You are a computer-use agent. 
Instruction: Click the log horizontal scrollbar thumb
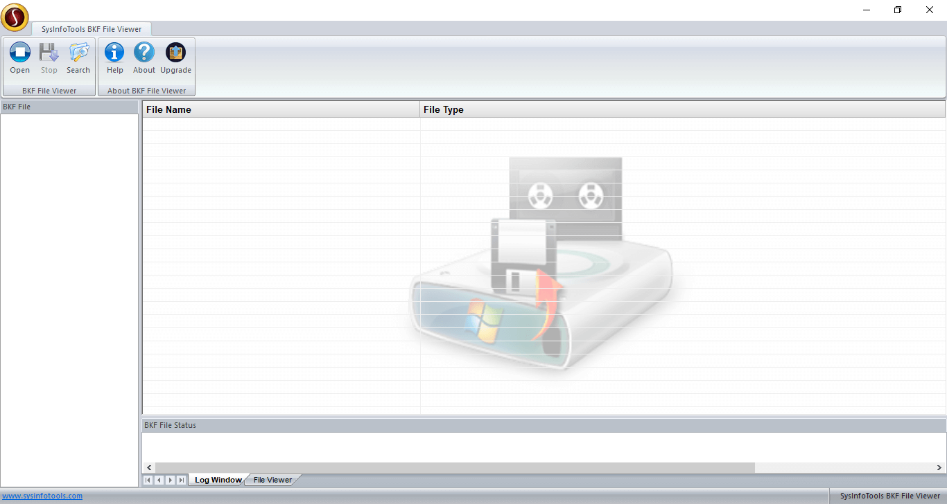pyautogui.click(x=455, y=468)
